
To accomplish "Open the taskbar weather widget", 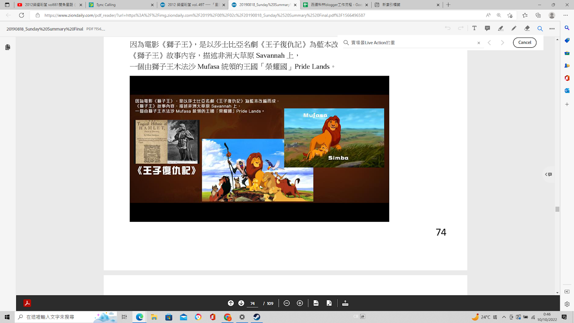I will coord(484,317).
